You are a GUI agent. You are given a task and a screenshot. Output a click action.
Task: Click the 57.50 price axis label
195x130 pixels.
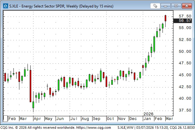coord(185,16)
